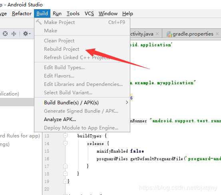Choose Refresh Linked C++ Projects
The width and height of the screenshot is (221, 195).
pyautogui.click(x=82, y=58)
